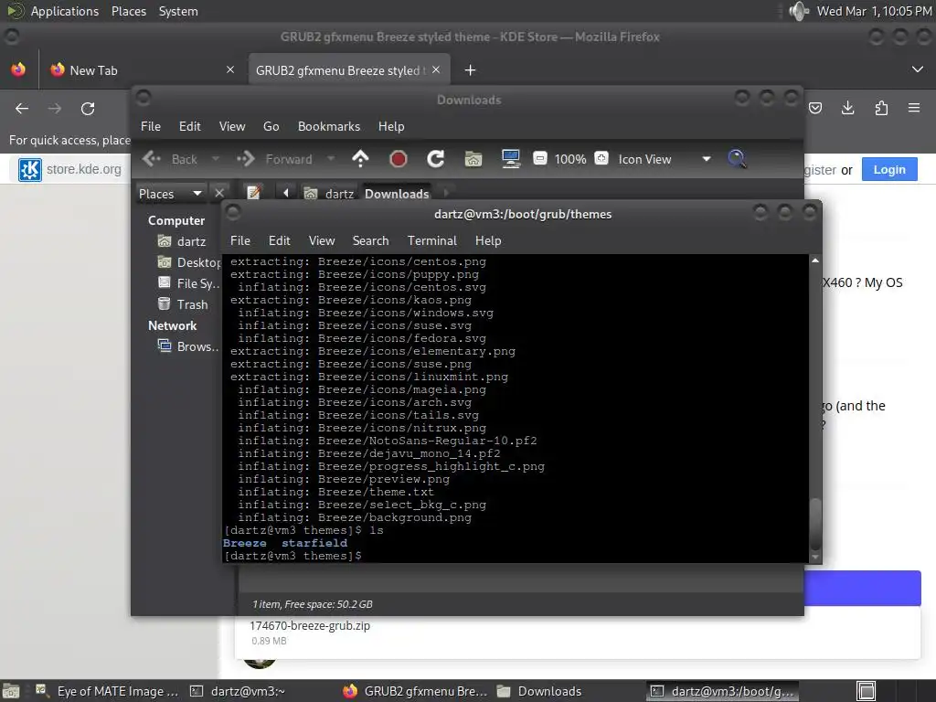Screen dimensions: 936x702
Task: Open File menu in Downloads window
Action: (151, 126)
